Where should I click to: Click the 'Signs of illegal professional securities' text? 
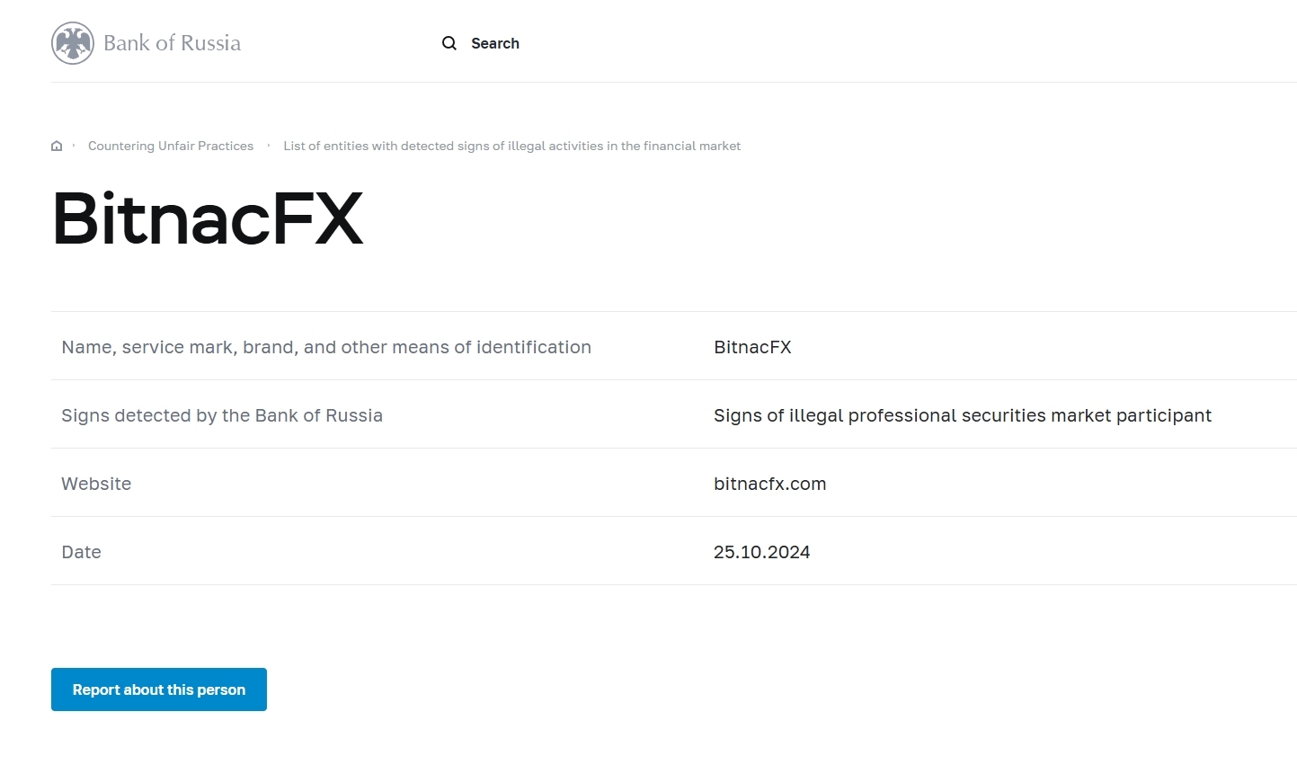tap(962, 415)
